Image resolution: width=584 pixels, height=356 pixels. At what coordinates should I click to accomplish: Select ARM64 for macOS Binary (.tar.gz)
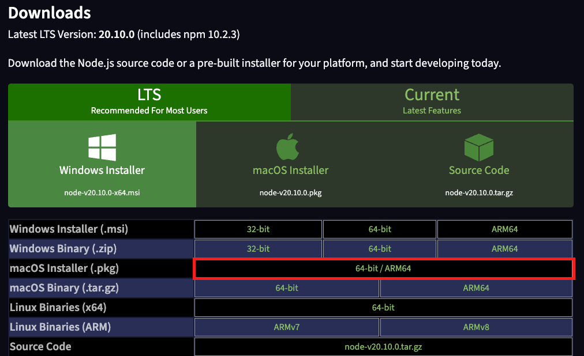coord(476,288)
